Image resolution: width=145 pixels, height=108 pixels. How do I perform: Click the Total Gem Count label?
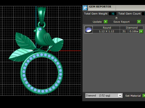click(129, 14)
